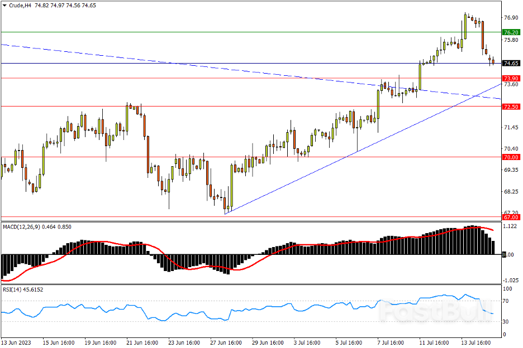523x348 pixels.
Task: Select the green 76.20 price level tag
Action: coord(511,32)
